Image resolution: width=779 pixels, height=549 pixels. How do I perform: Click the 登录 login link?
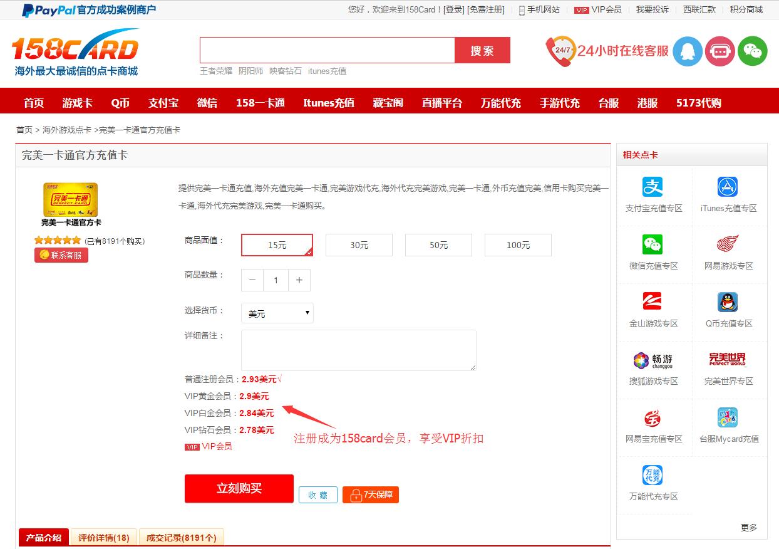tap(454, 9)
